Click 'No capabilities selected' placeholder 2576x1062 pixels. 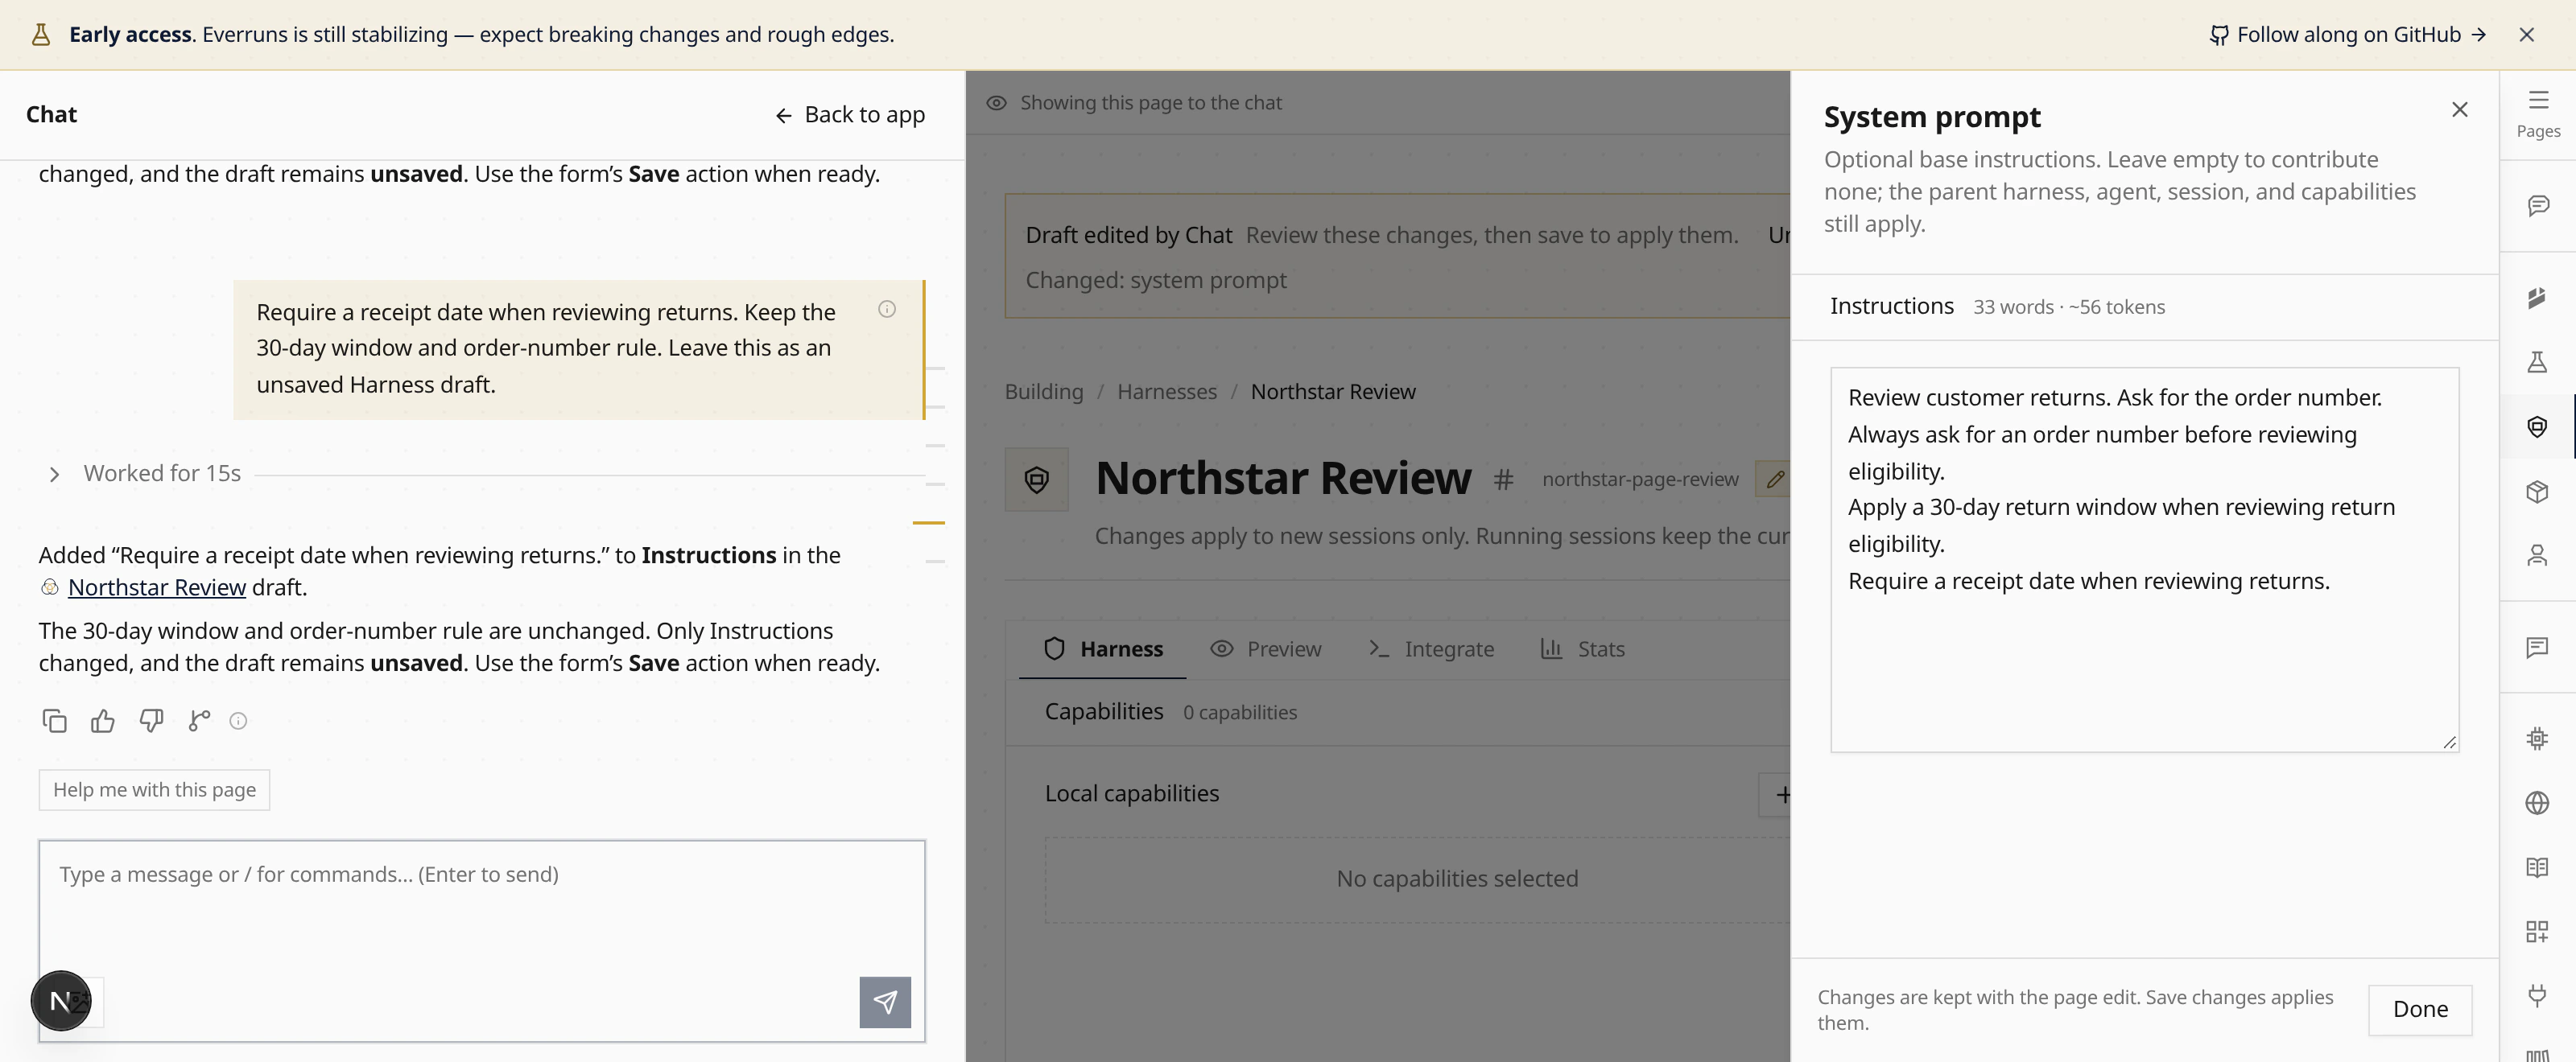(x=1457, y=879)
